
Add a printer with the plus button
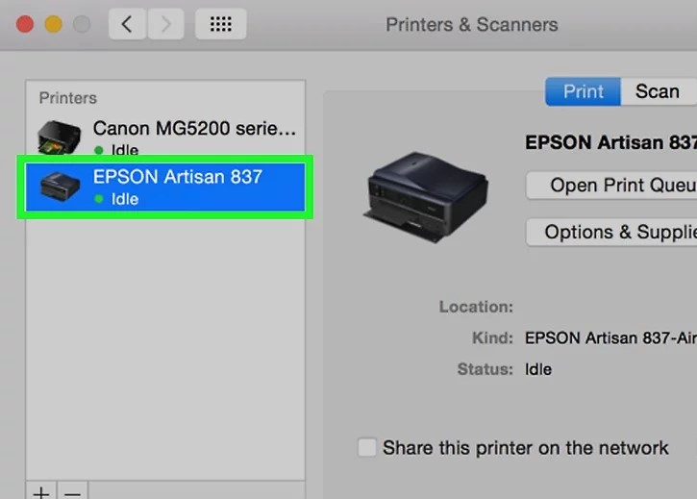pyautogui.click(x=41, y=492)
